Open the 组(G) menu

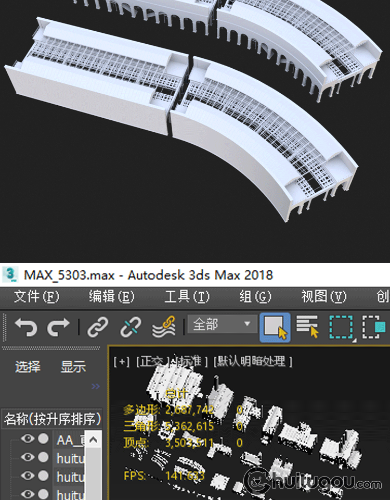256,296
